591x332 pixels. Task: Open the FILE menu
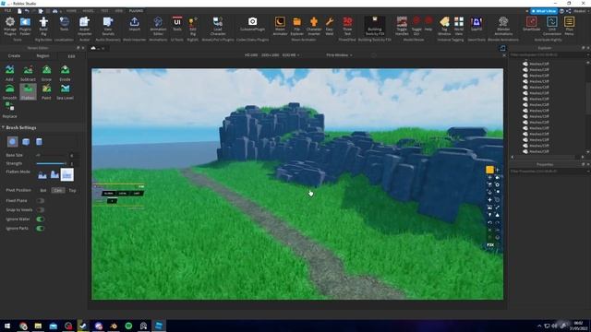(x=7, y=11)
